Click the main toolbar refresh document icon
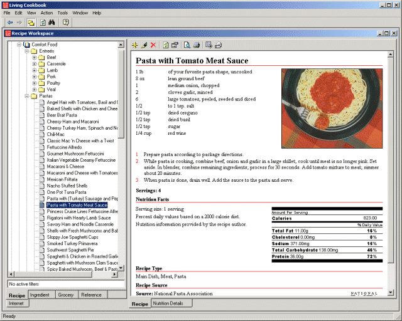This screenshot has width=402, height=321. [43, 23]
